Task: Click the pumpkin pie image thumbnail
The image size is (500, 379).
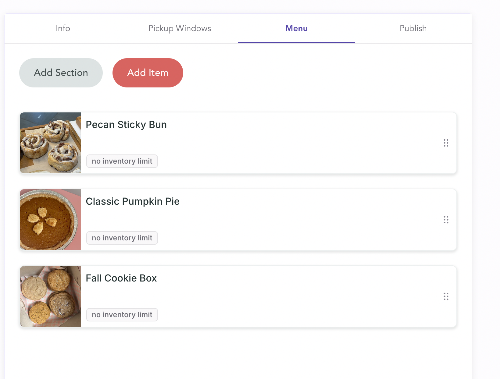Action: 50,220
